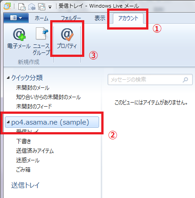Select the アカウント tab

(128, 18)
